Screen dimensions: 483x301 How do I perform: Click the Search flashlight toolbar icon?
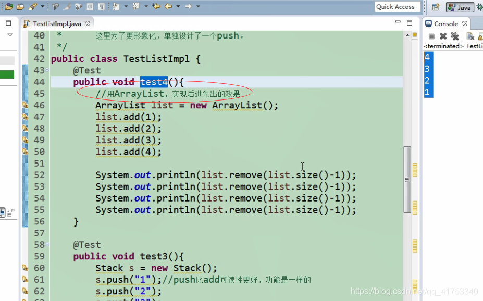coord(33,6)
